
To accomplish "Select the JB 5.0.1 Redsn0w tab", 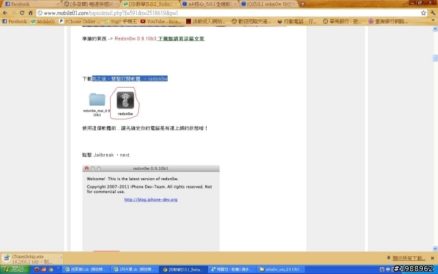I will tap(151, 4).
